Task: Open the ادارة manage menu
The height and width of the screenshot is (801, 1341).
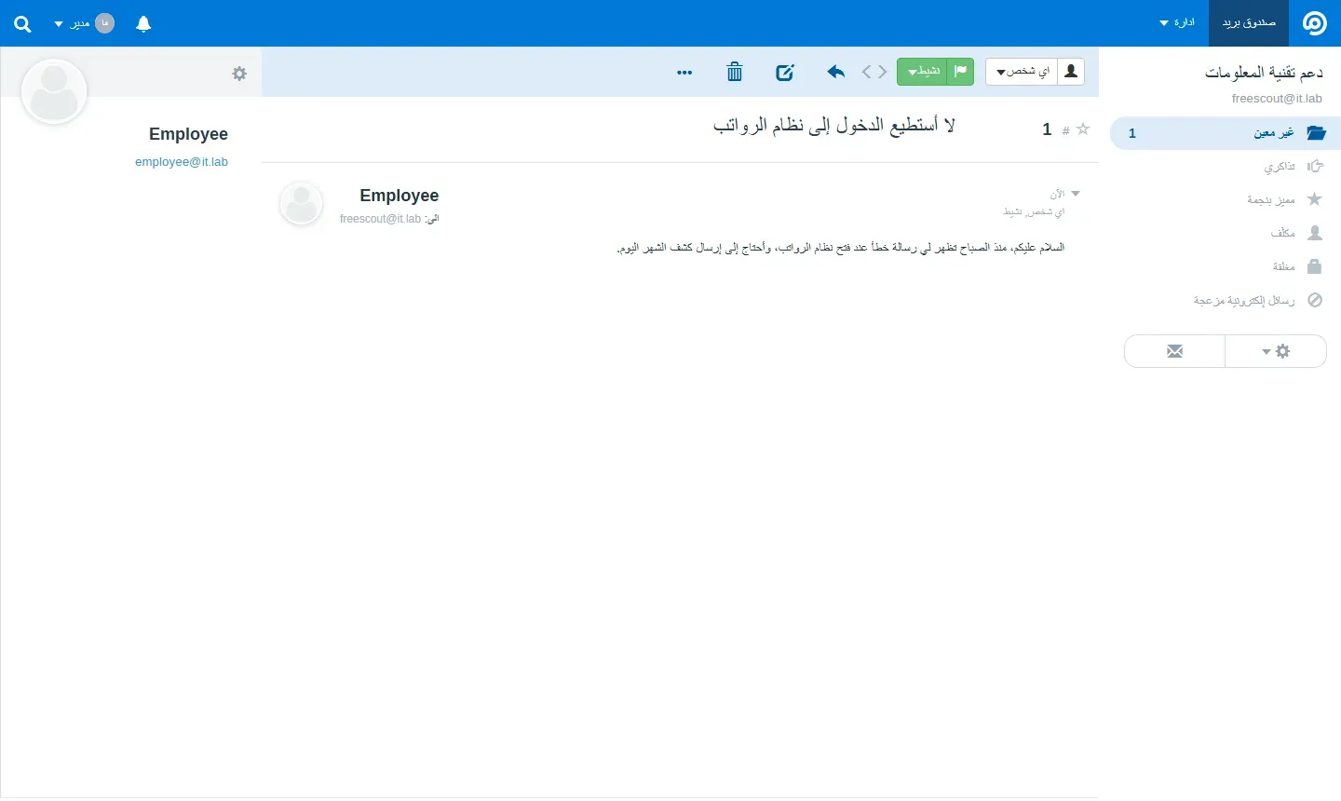Action: (x=1178, y=23)
